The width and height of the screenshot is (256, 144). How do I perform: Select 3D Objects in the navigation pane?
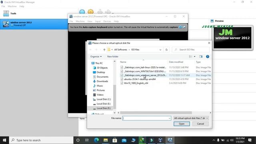(100, 68)
